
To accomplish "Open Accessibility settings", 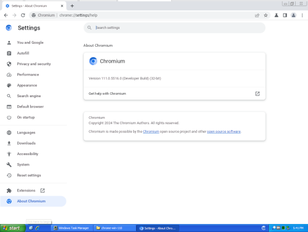I will point(28,154).
